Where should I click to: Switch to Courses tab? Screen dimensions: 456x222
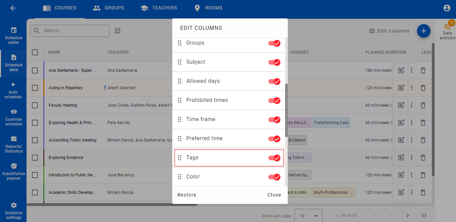(x=60, y=8)
